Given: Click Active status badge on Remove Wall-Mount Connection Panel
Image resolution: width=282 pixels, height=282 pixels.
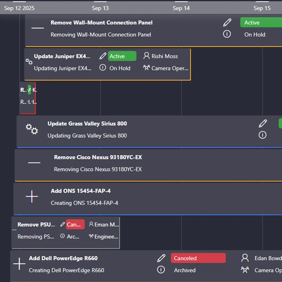Looking at the screenshot, I should pos(261,22).
